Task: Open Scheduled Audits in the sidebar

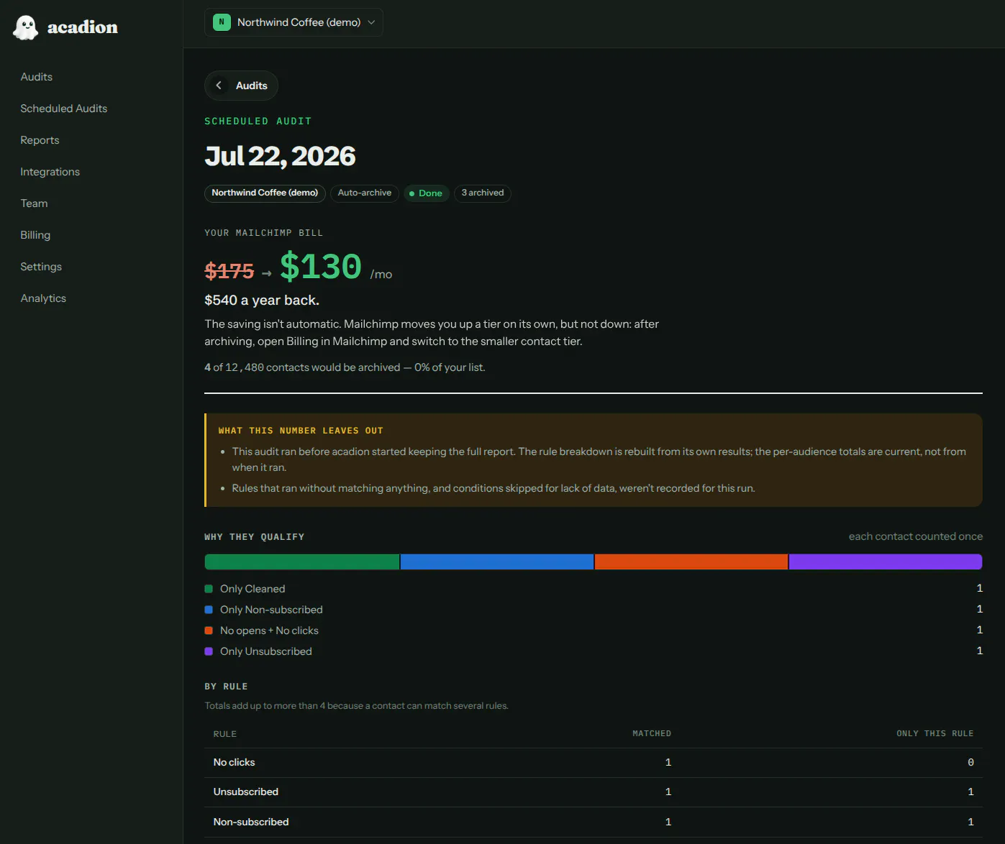Action: pos(64,109)
